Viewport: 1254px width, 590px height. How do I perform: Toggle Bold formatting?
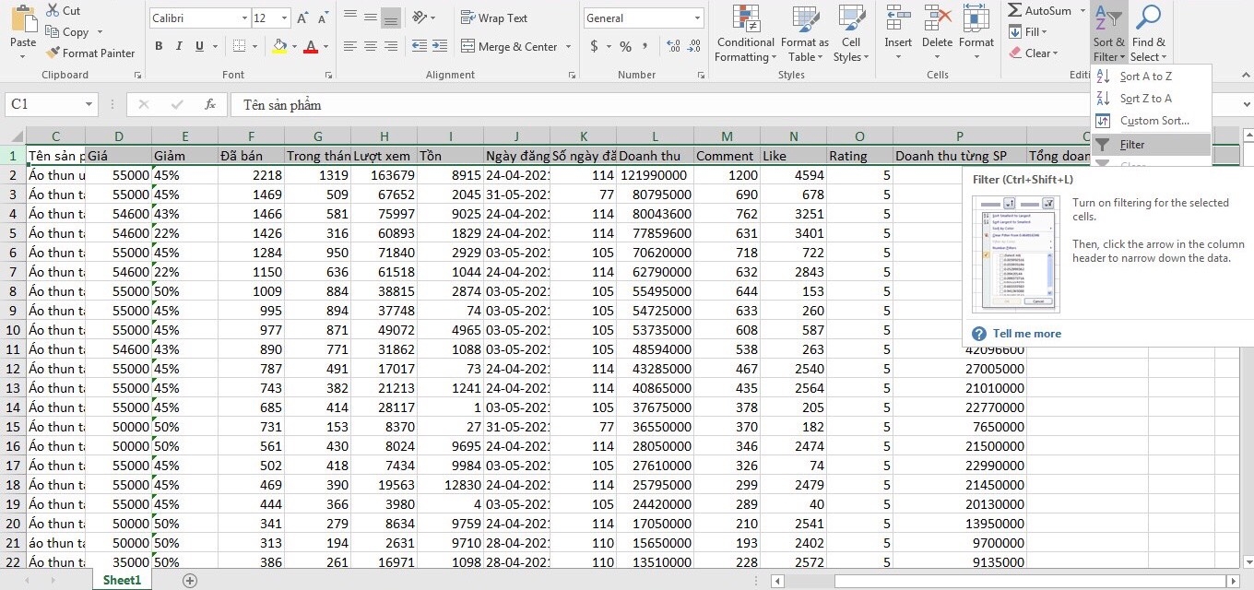click(159, 46)
